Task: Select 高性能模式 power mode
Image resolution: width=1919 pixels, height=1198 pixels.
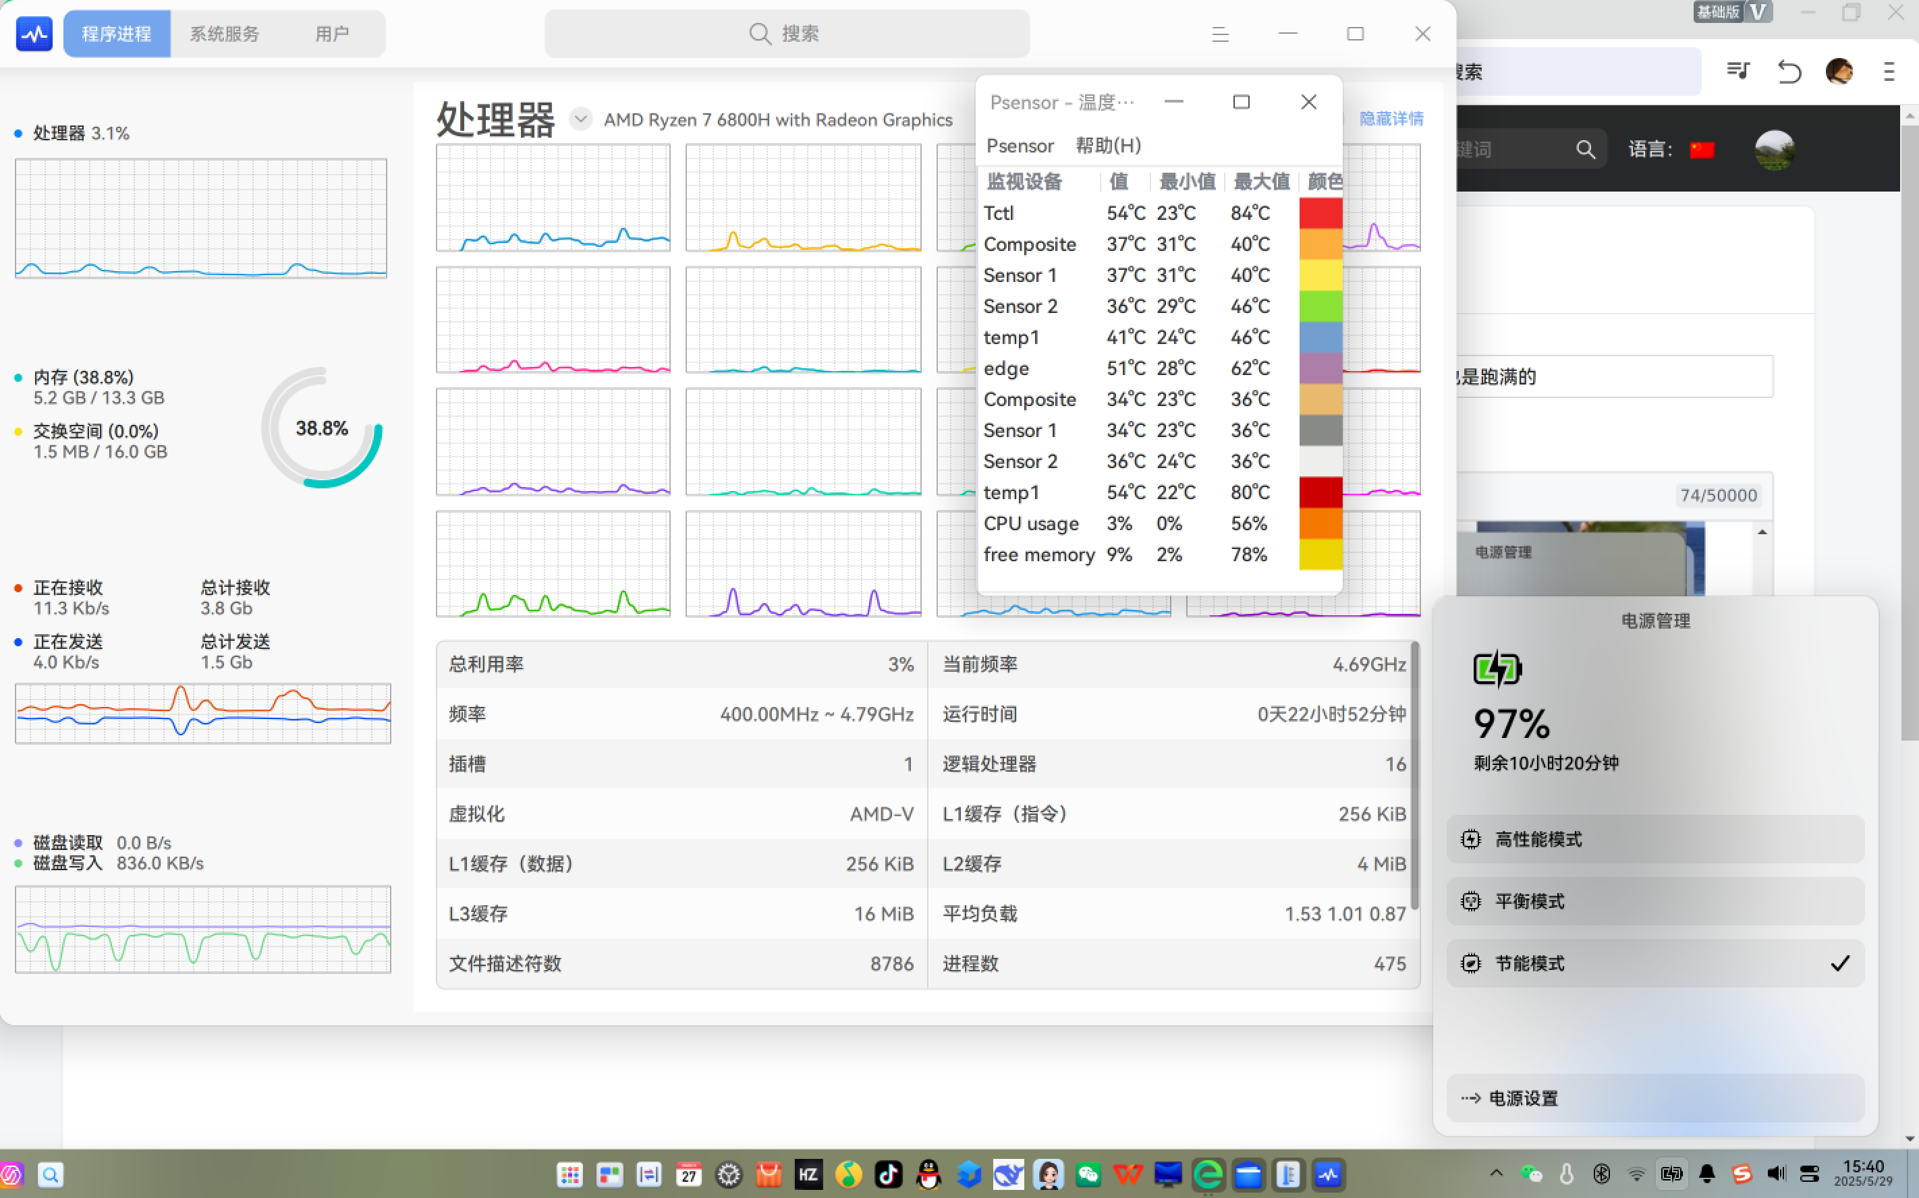Action: click(x=1655, y=839)
